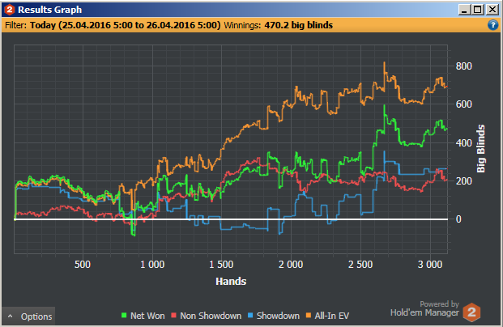Click the Hold'em Manager 2 hexagon logo
Screen dimensions: 503x327
[471, 312]
